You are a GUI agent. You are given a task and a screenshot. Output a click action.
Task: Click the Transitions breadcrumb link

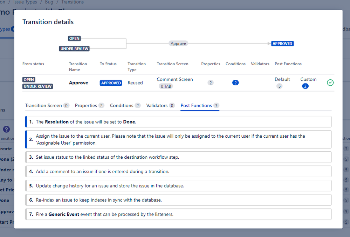[x=73, y=2]
